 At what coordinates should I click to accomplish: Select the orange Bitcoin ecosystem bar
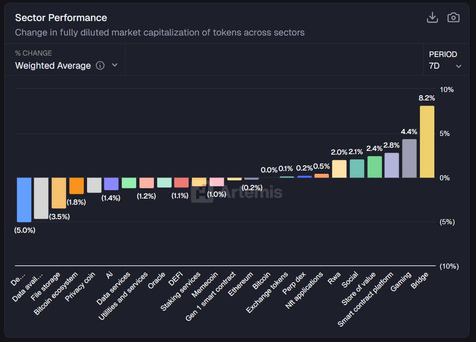(76, 185)
